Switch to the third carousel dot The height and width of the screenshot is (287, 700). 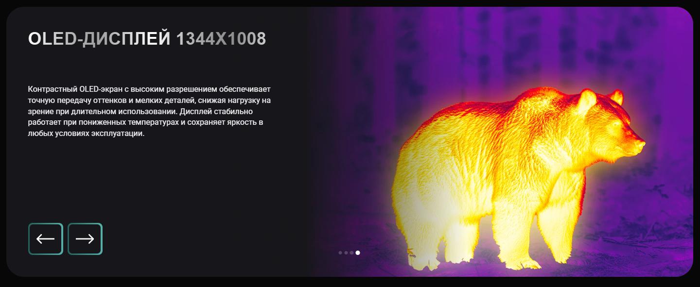point(351,253)
